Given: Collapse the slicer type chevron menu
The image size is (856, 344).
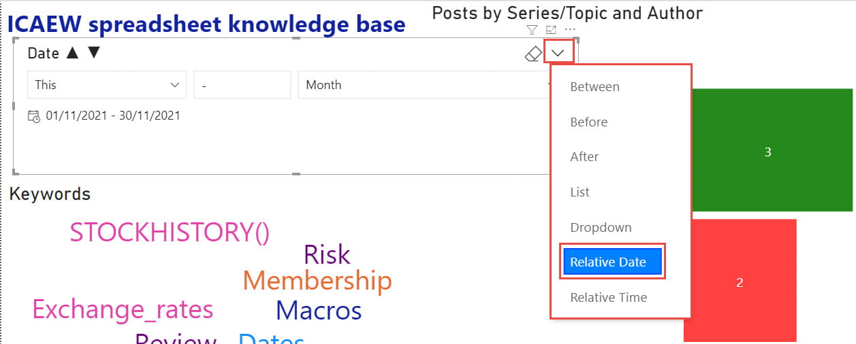Looking at the screenshot, I should point(559,53).
